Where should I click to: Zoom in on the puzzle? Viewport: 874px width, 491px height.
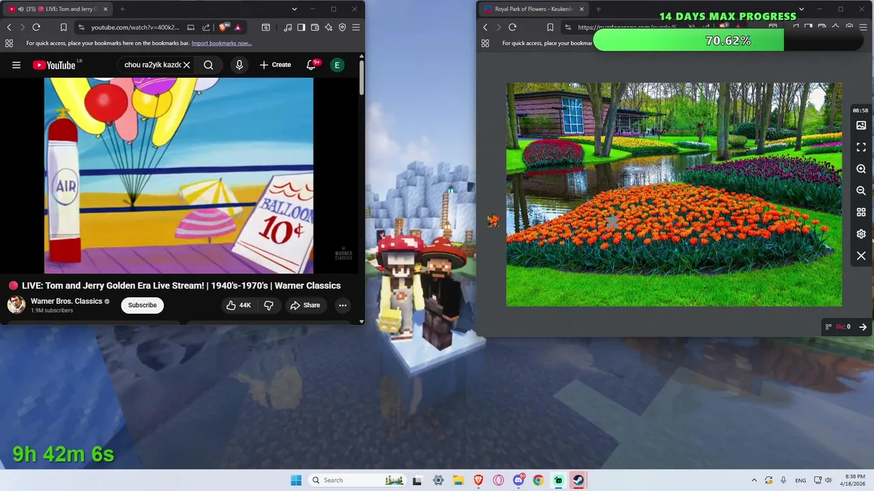tap(861, 169)
